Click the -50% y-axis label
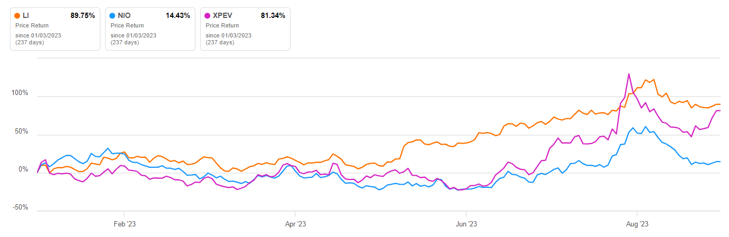 (x=20, y=207)
